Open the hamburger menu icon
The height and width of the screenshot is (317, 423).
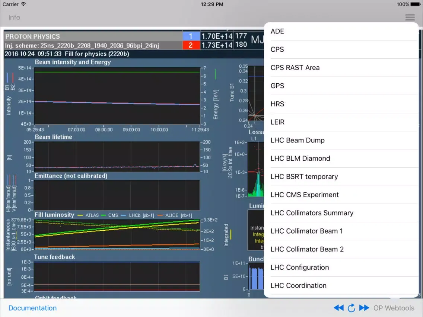(x=410, y=17)
